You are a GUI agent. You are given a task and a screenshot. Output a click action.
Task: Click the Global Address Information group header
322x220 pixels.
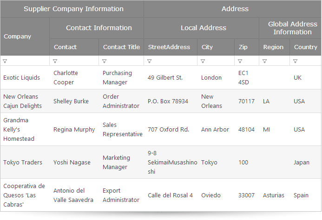tap(290, 28)
